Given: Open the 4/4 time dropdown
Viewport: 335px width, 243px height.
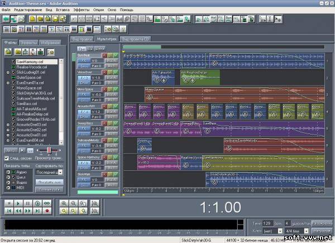Looking at the screenshot, I should click(297, 231).
